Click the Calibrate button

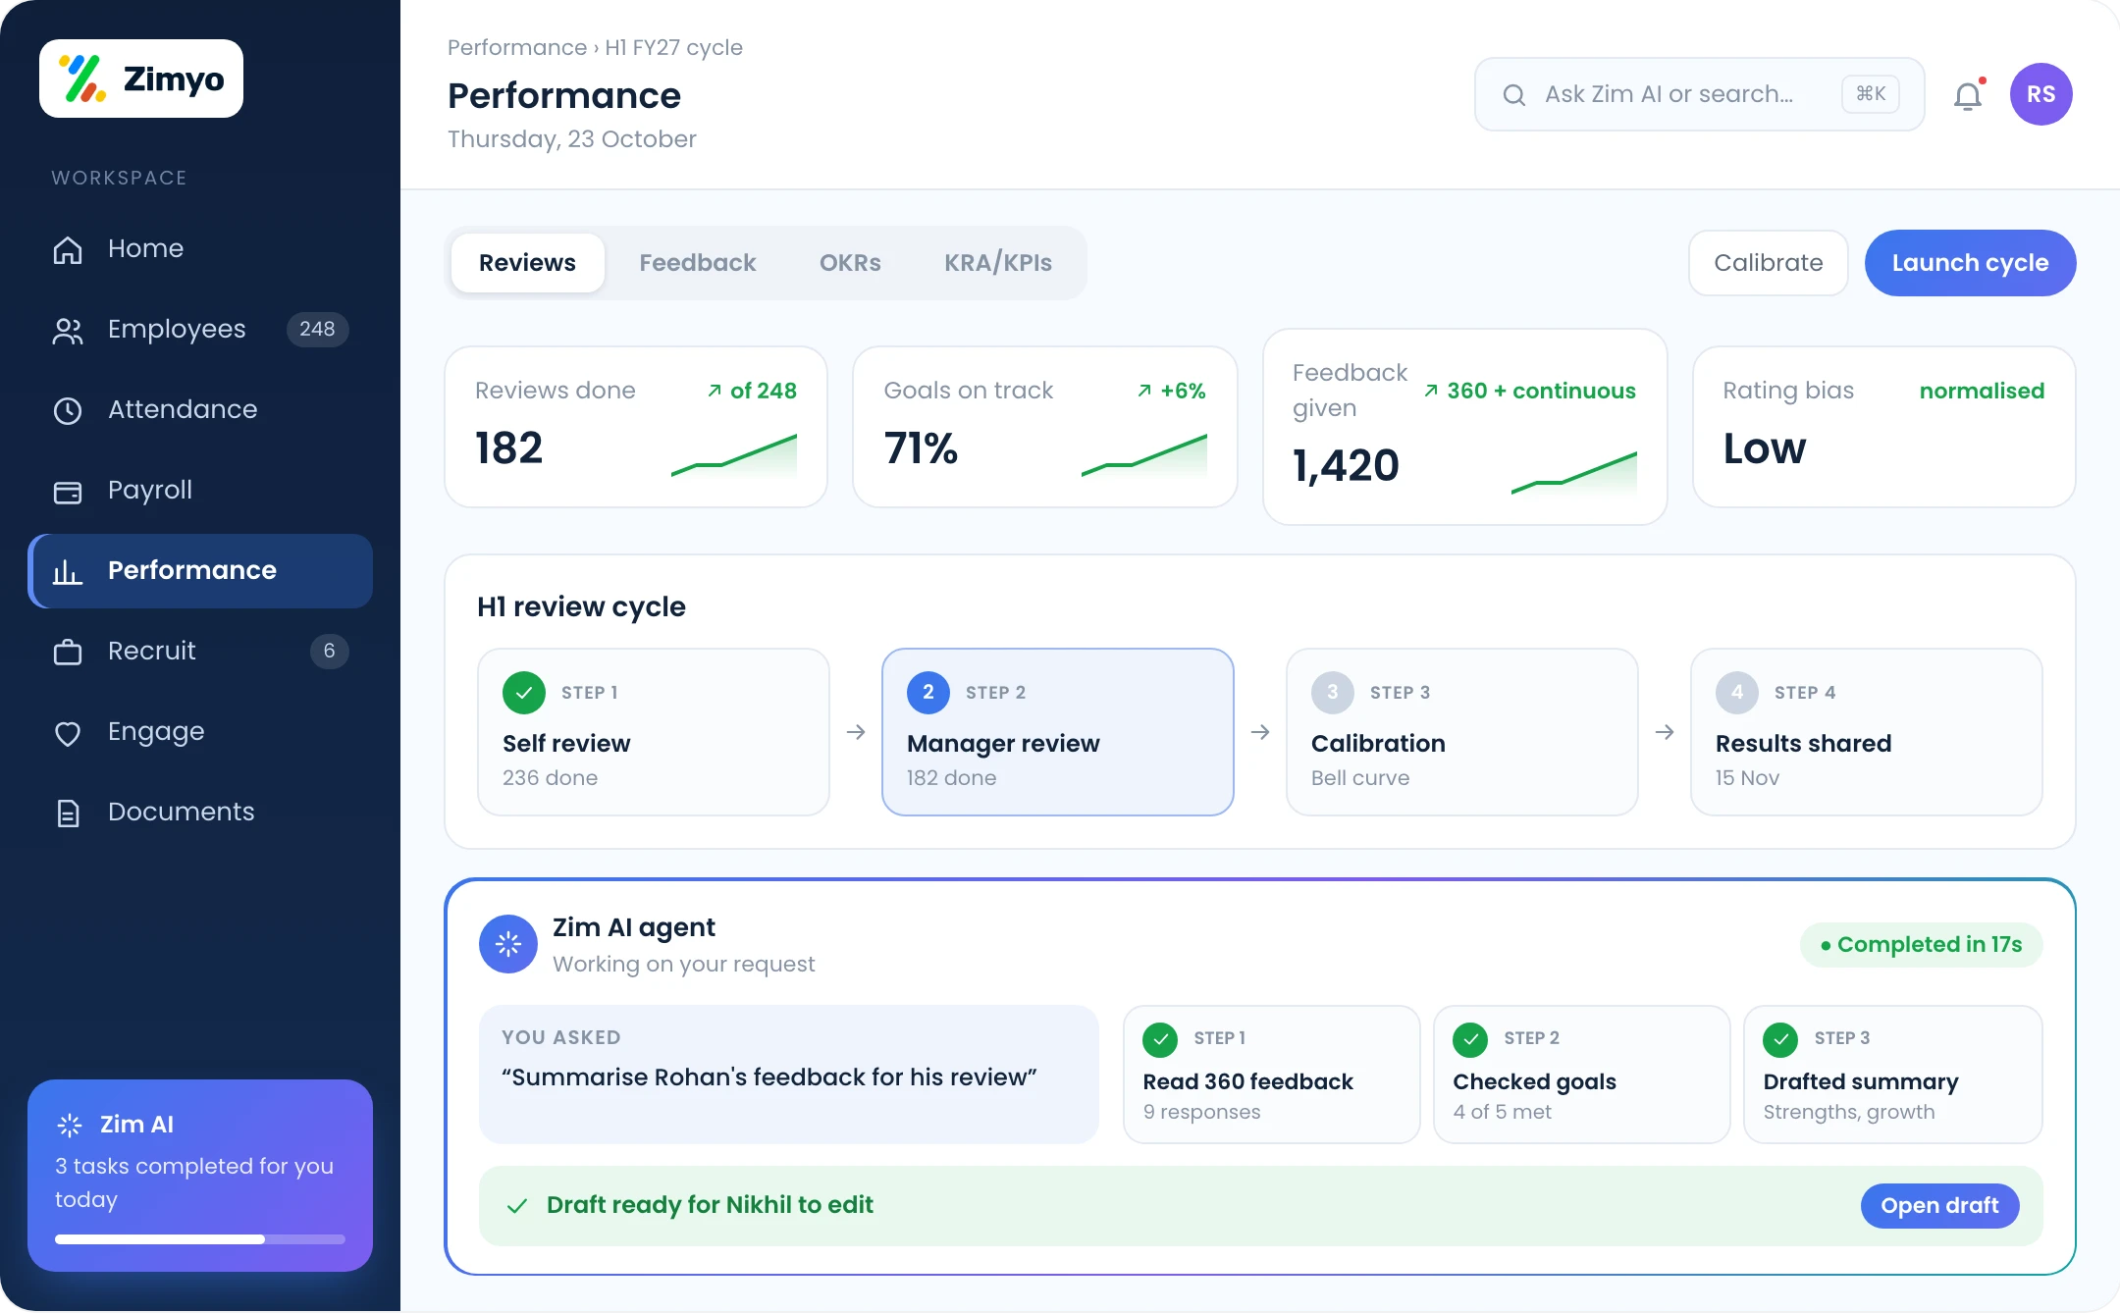1769,263
